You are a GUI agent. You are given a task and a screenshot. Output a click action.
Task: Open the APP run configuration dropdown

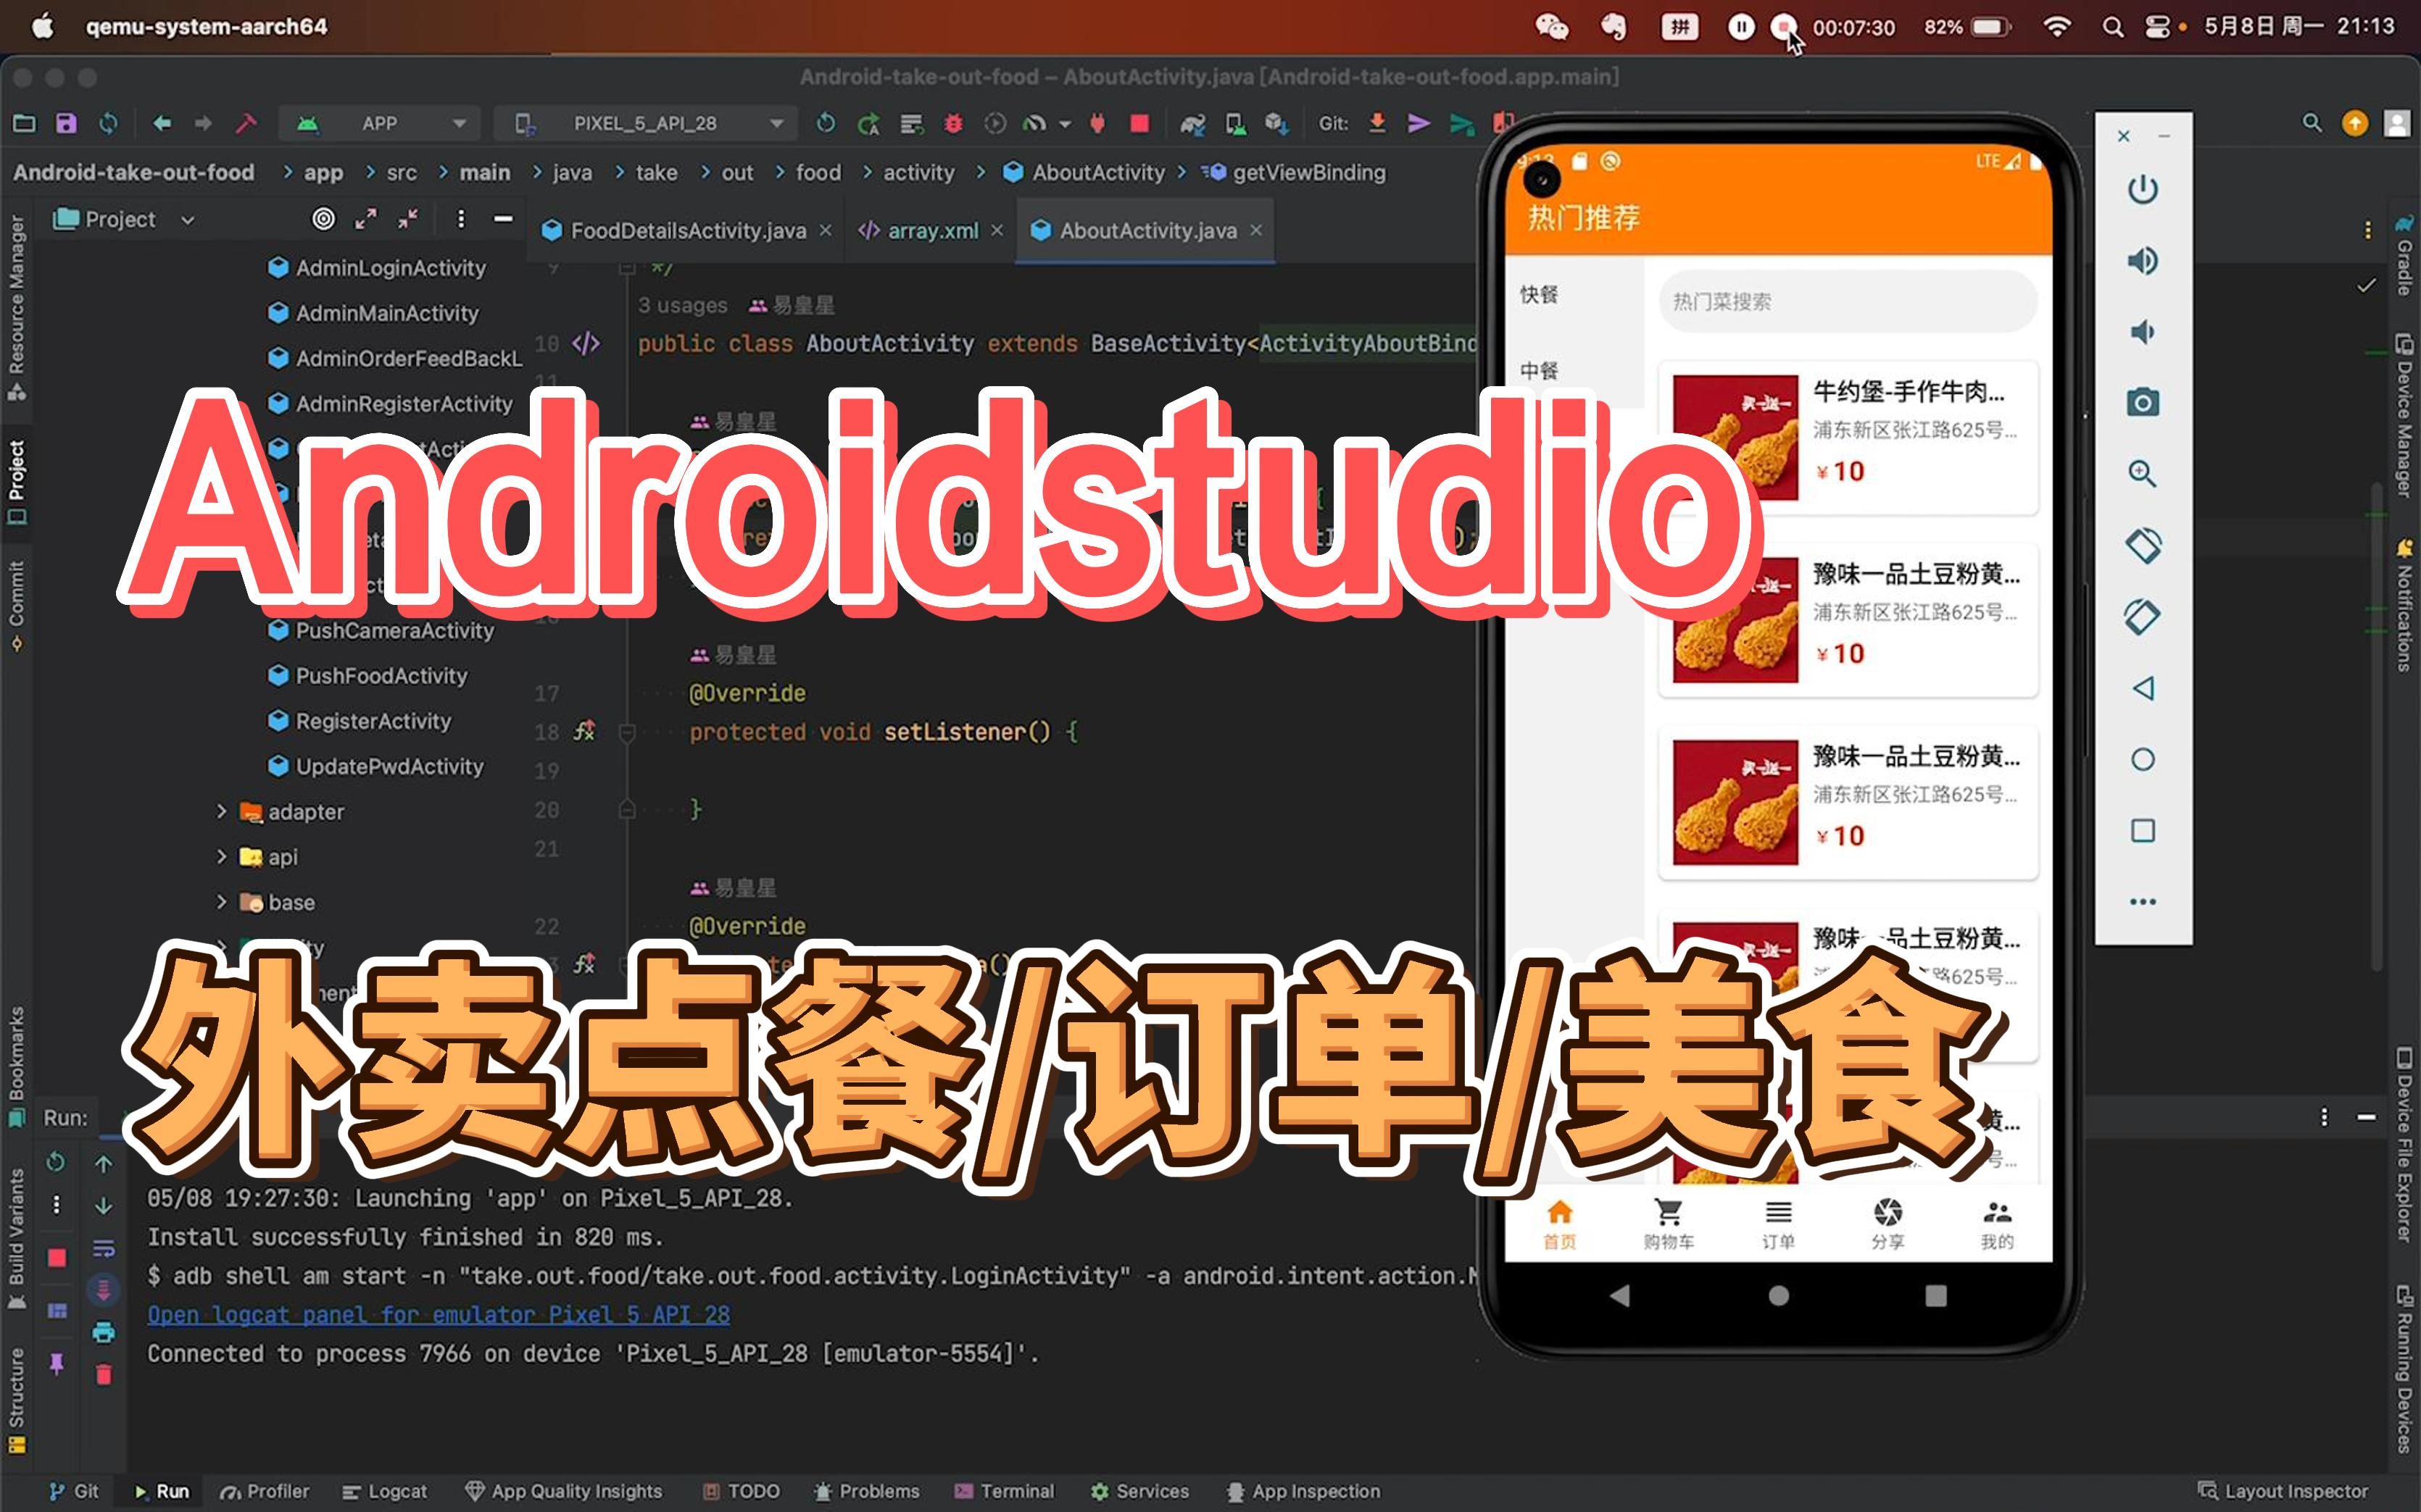[x=380, y=123]
